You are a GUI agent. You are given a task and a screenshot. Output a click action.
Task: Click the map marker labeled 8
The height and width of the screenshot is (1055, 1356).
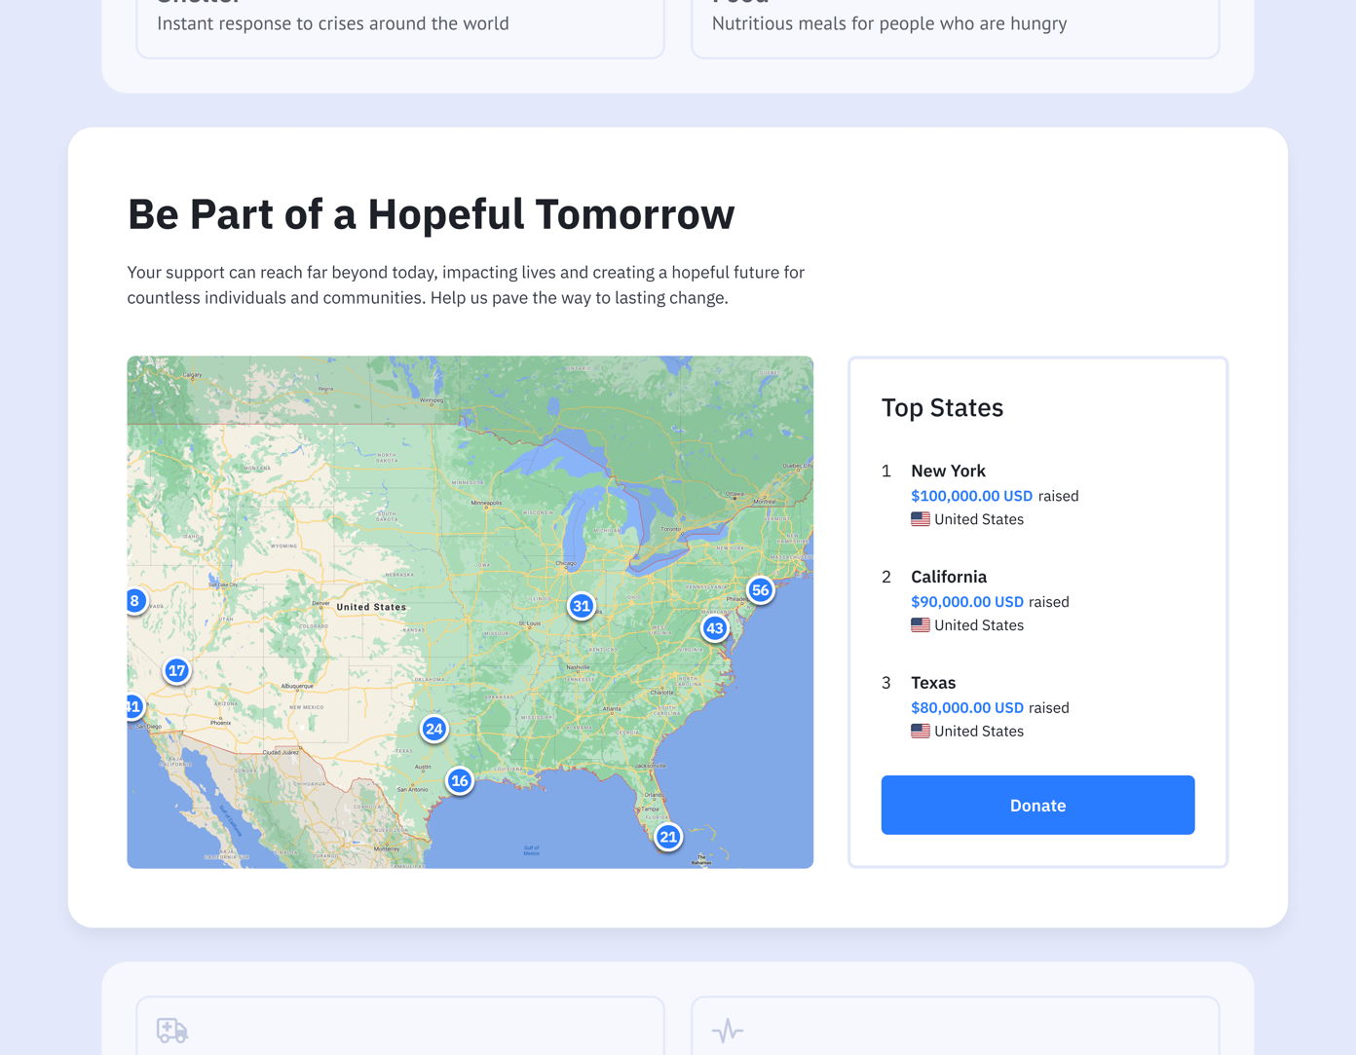click(135, 600)
